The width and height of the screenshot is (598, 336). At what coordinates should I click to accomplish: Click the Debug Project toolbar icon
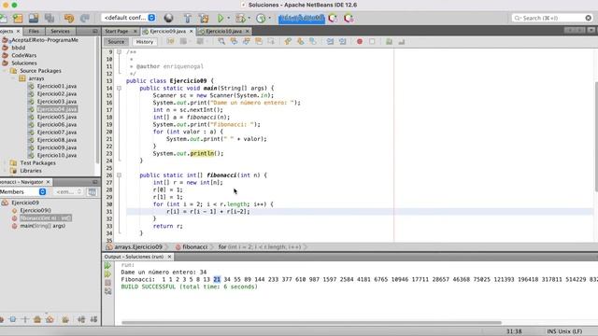coord(240,18)
